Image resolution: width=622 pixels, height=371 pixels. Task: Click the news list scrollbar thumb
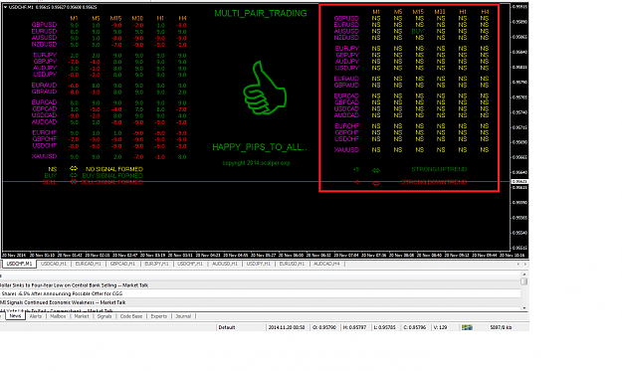click(524, 281)
